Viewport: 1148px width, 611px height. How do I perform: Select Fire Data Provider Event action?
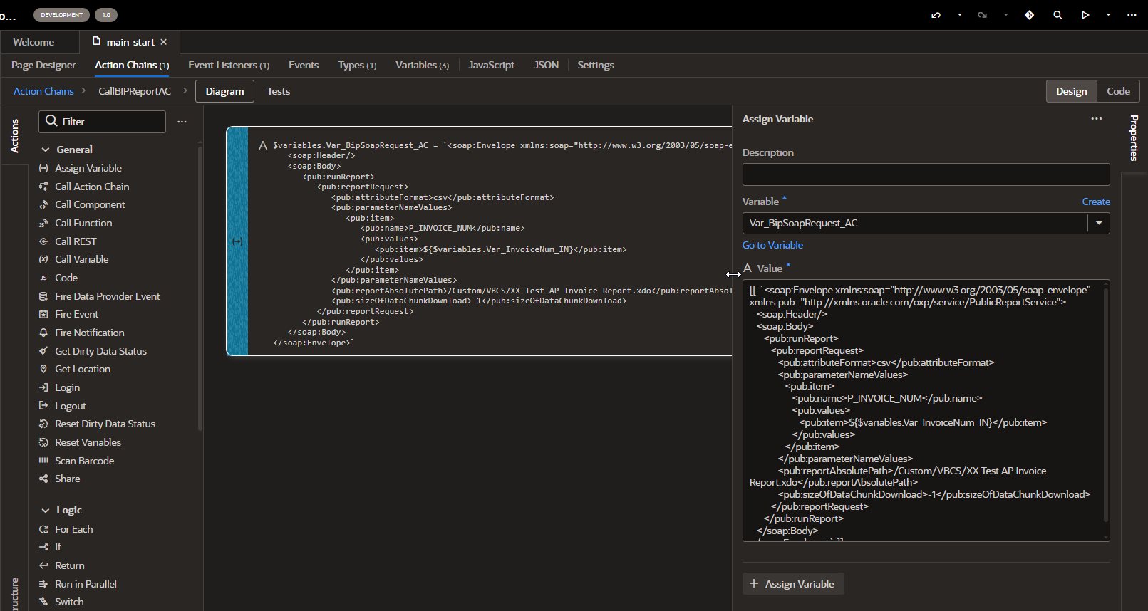[x=108, y=296]
